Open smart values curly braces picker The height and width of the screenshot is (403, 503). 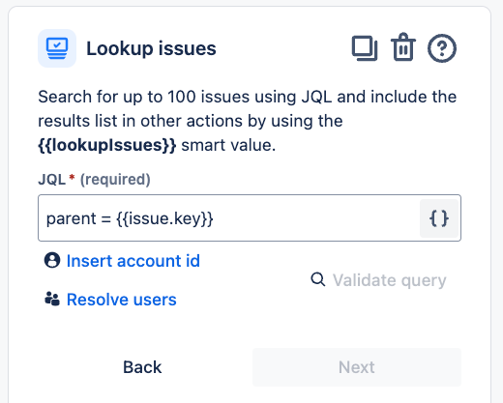point(439,218)
